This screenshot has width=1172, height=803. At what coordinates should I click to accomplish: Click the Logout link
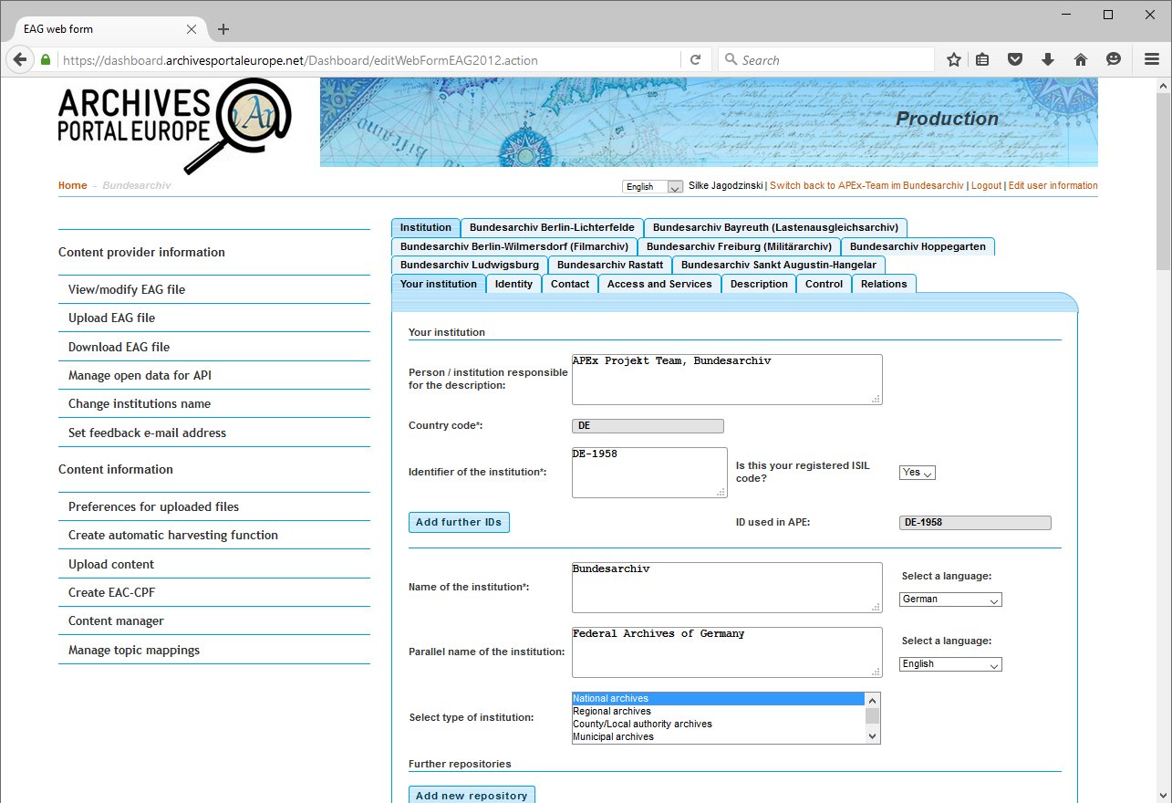986,185
